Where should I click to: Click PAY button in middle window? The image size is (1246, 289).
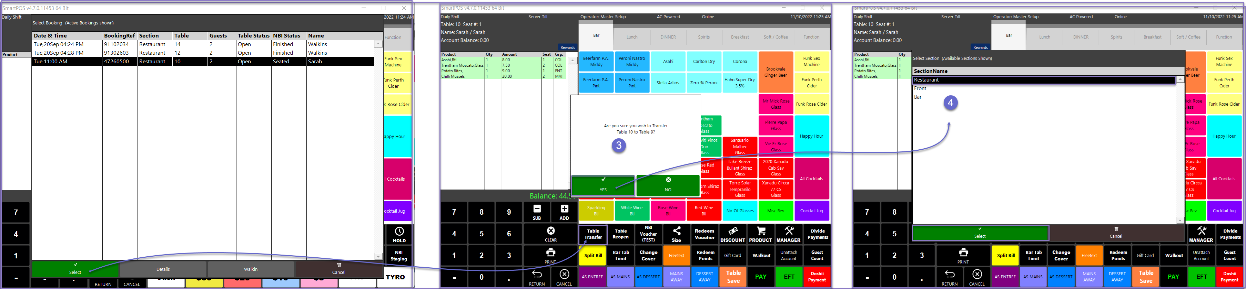click(760, 277)
